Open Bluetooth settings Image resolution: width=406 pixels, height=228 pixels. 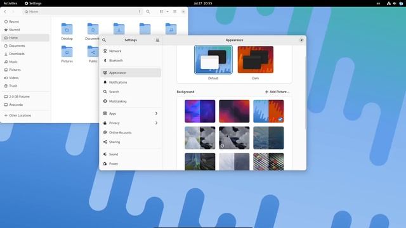pyautogui.click(x=131, y=61)
